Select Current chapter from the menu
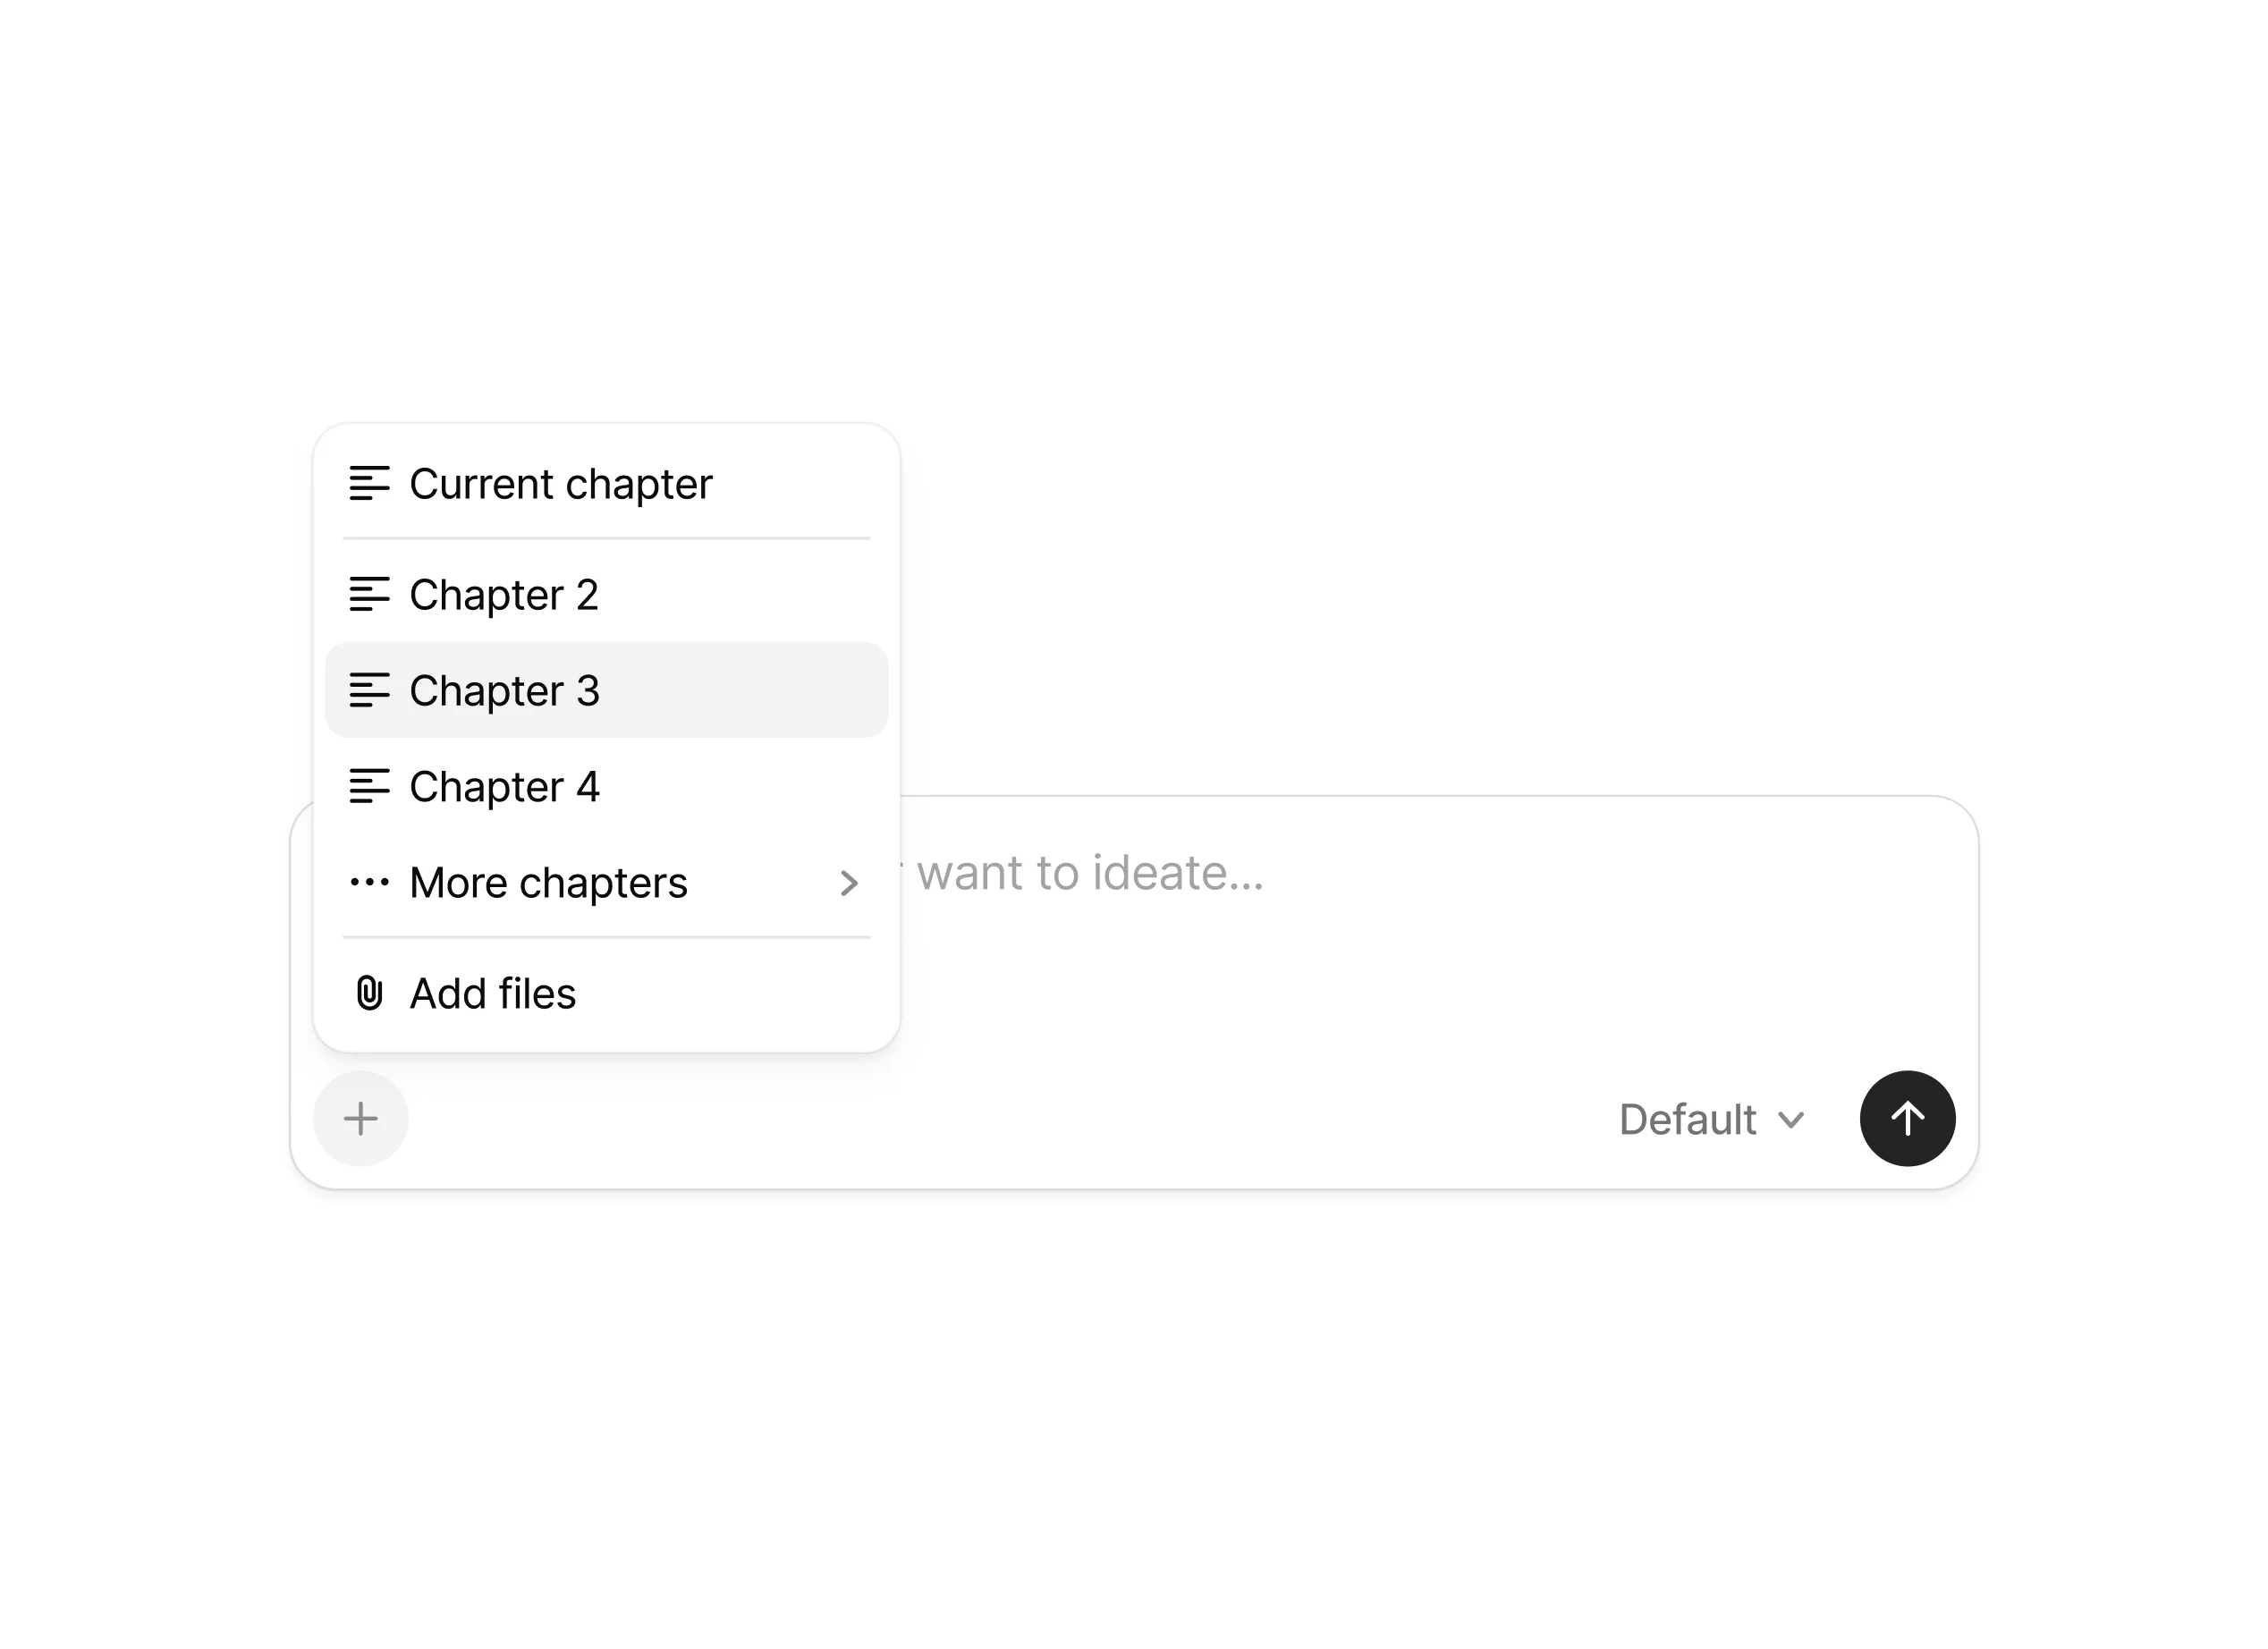The image size is (2268, 1649). tap(560, 484)
